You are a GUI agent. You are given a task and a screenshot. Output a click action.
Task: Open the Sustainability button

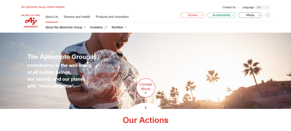click(221, 15)
